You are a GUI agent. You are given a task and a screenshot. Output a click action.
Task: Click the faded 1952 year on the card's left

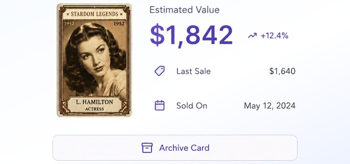tap(69, 24)
